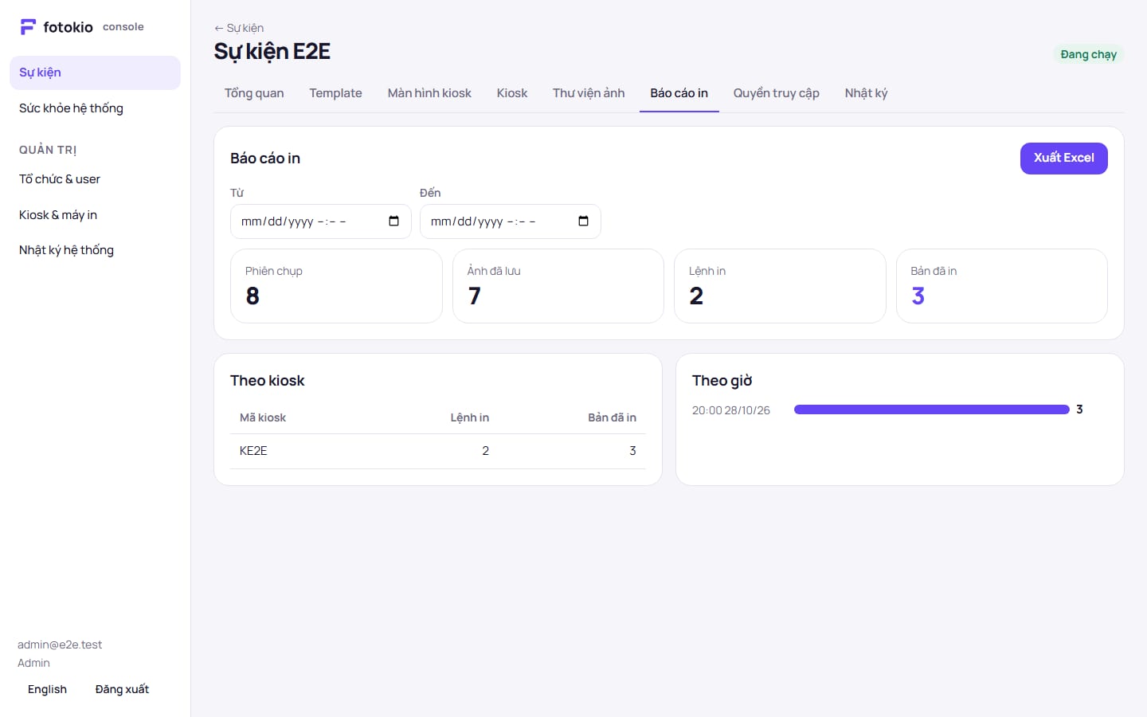
Task: Select the KE2E kiosk row cell
Action: tap(253, 451)
